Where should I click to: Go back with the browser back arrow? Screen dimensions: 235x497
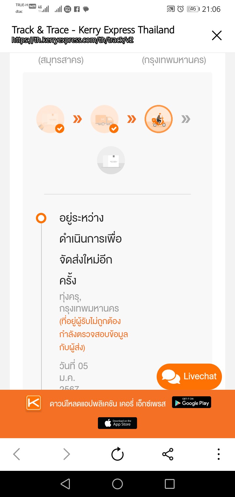point(17,454)
